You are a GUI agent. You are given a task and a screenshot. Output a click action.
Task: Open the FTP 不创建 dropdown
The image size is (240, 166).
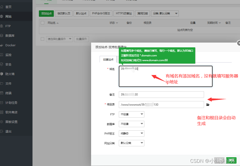coord(132,114)
